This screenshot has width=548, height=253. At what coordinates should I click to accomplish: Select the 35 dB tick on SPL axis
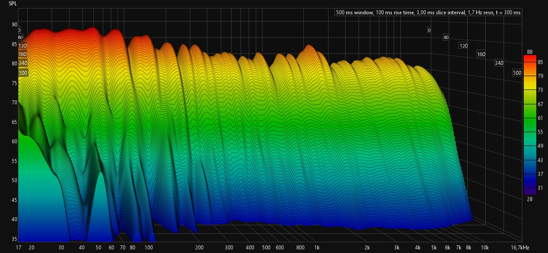[x=15, y=239]
